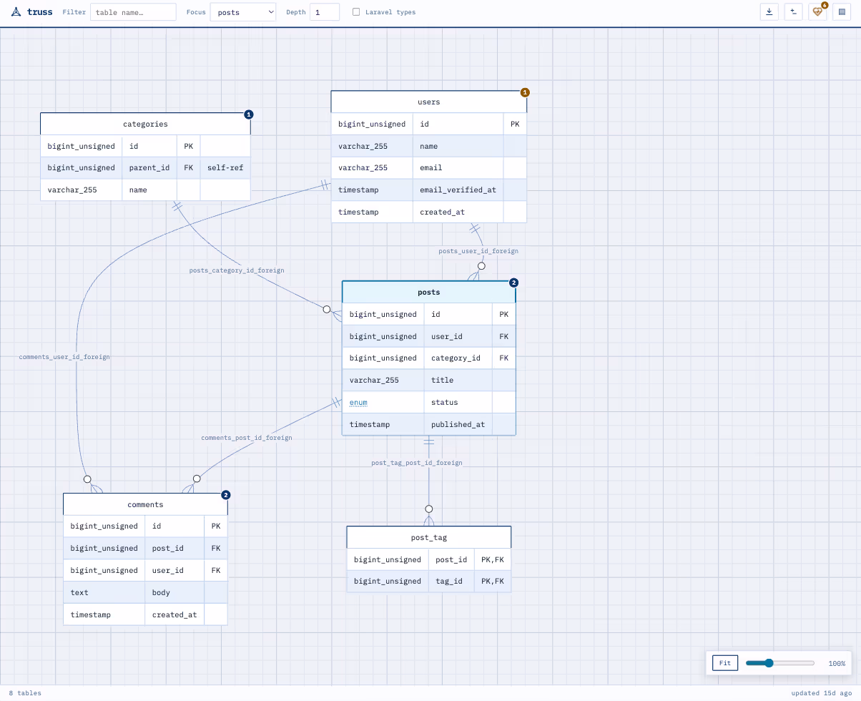Viewport: 861px width, 701px height.
Task: Click the published_at column in posts
Action: point(458,424)
